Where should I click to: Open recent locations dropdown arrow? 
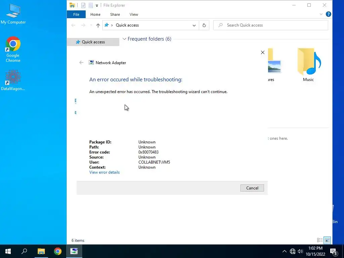coord(91,25)
